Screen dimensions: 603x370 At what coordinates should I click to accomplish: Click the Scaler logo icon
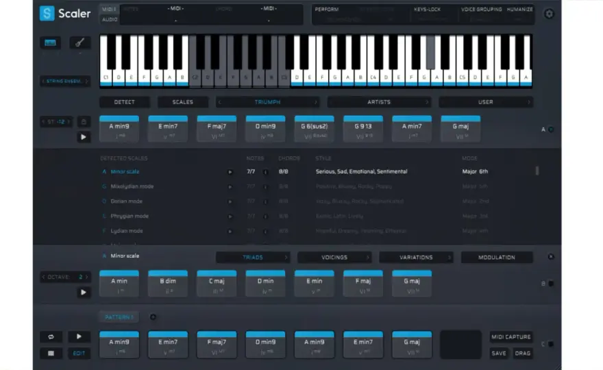pyautogui.click(x=47, y=14)
